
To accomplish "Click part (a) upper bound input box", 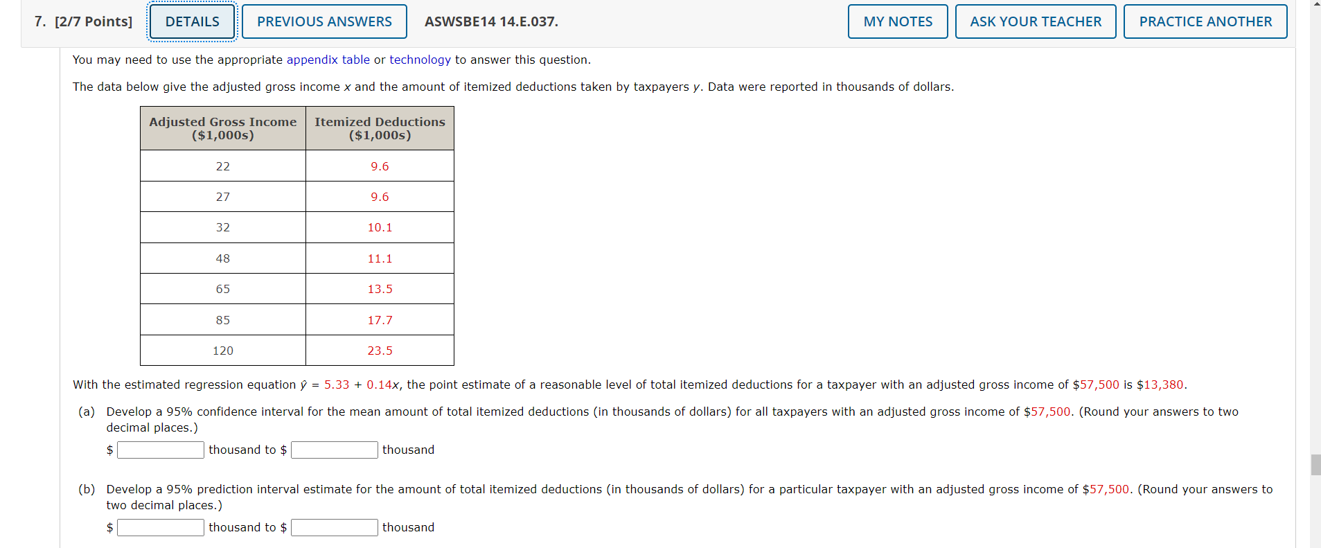I will click(x=334, y=450).
